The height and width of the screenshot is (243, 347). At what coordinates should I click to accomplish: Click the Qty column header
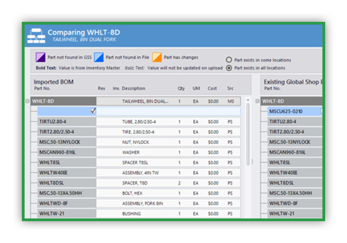181,88
